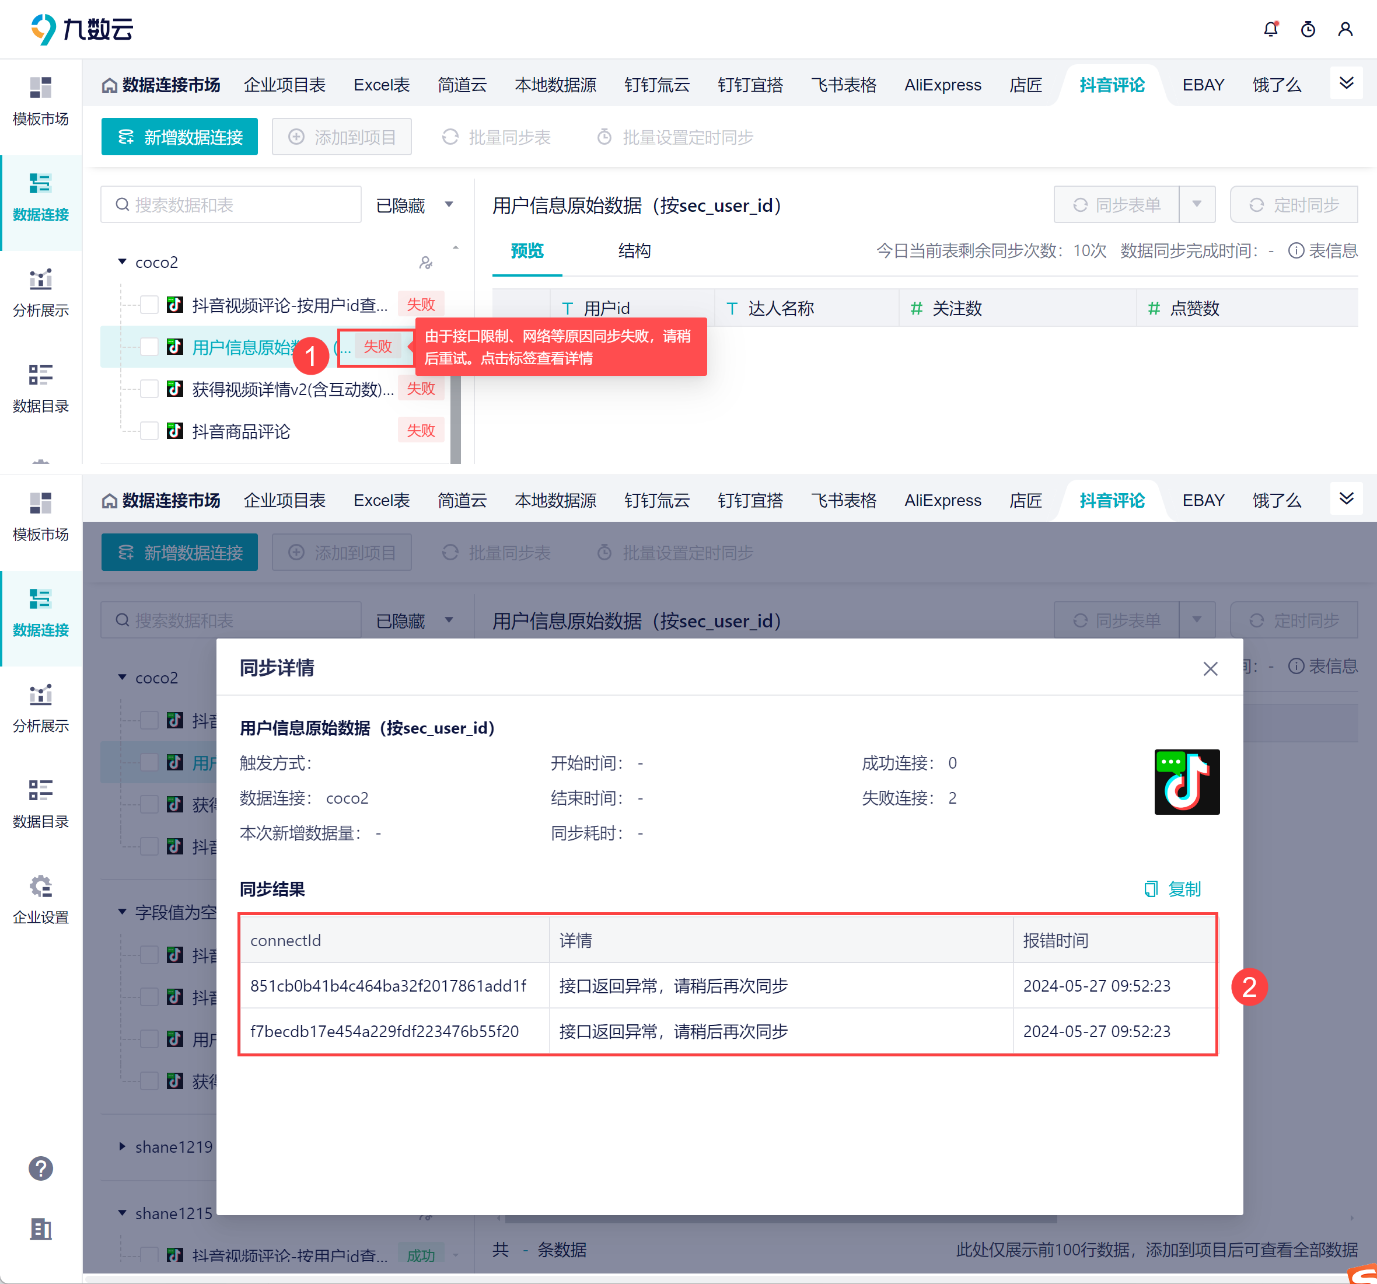Select the EBAY data source tab

[1203, 85]
